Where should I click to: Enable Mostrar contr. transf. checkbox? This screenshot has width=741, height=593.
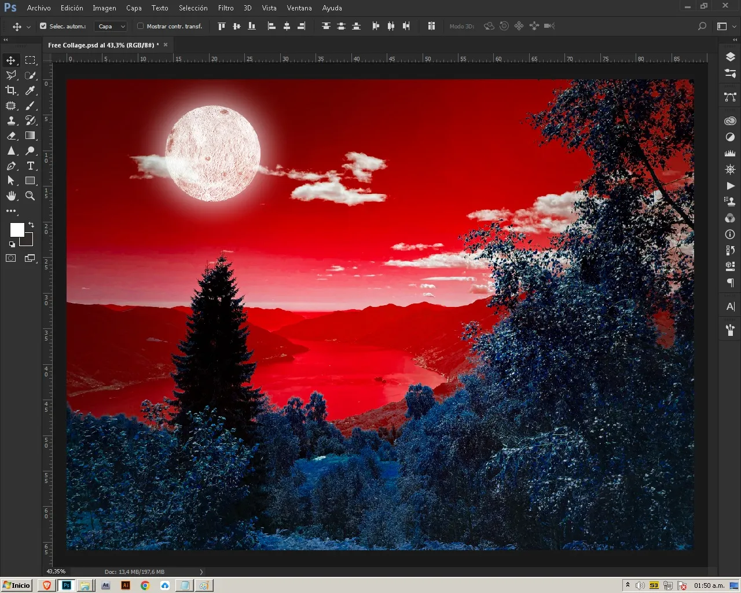point(140,26)
